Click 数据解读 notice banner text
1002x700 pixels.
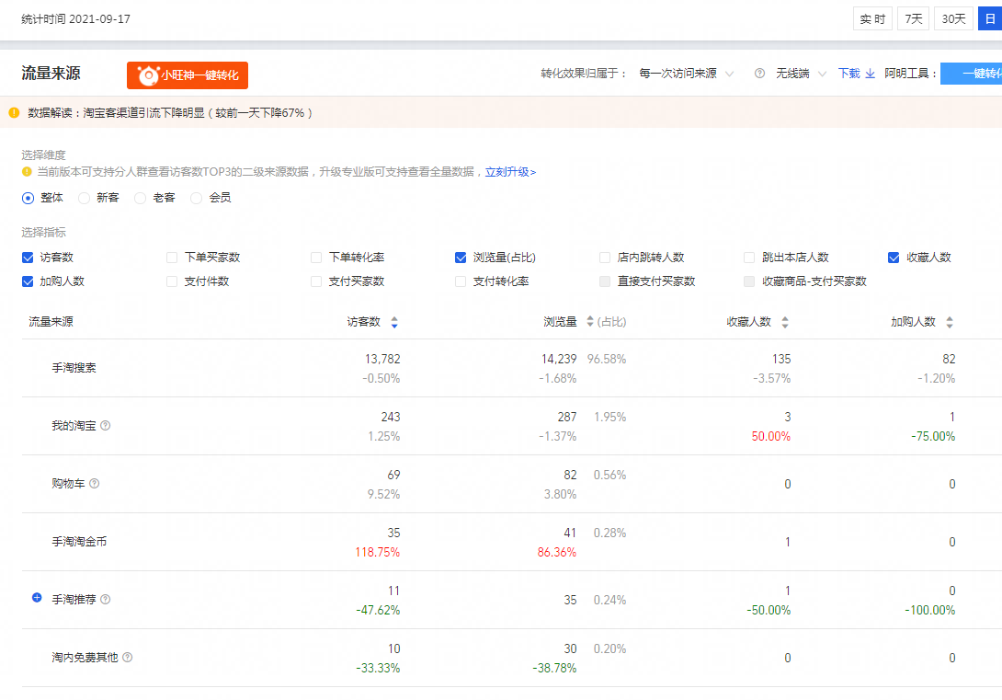pos(170,113)
